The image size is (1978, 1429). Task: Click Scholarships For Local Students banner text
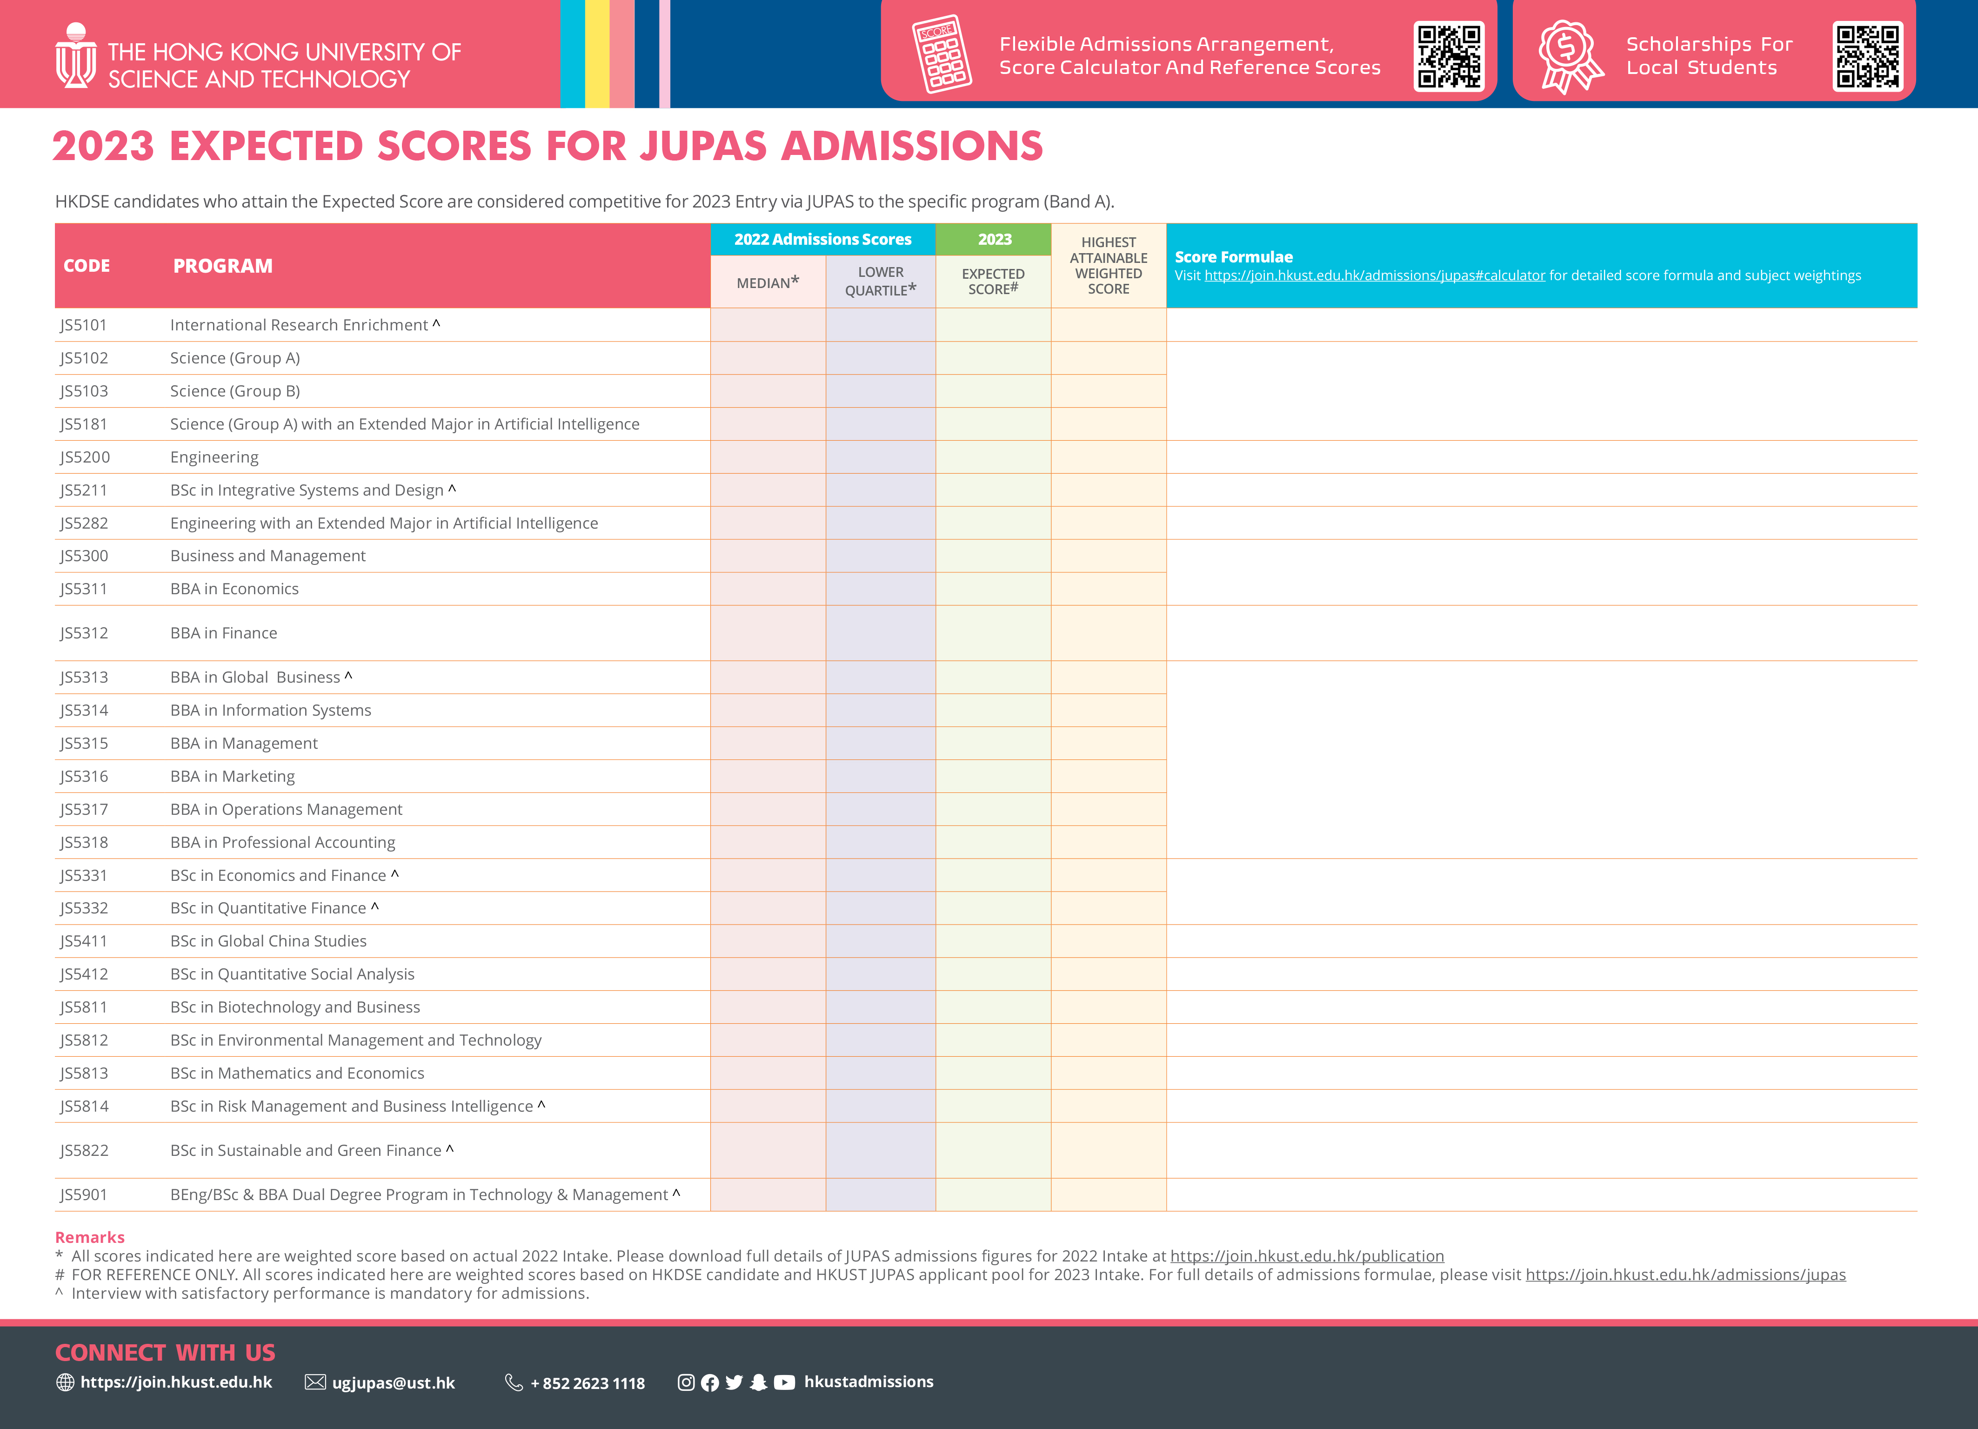[x=1709, y=56]
